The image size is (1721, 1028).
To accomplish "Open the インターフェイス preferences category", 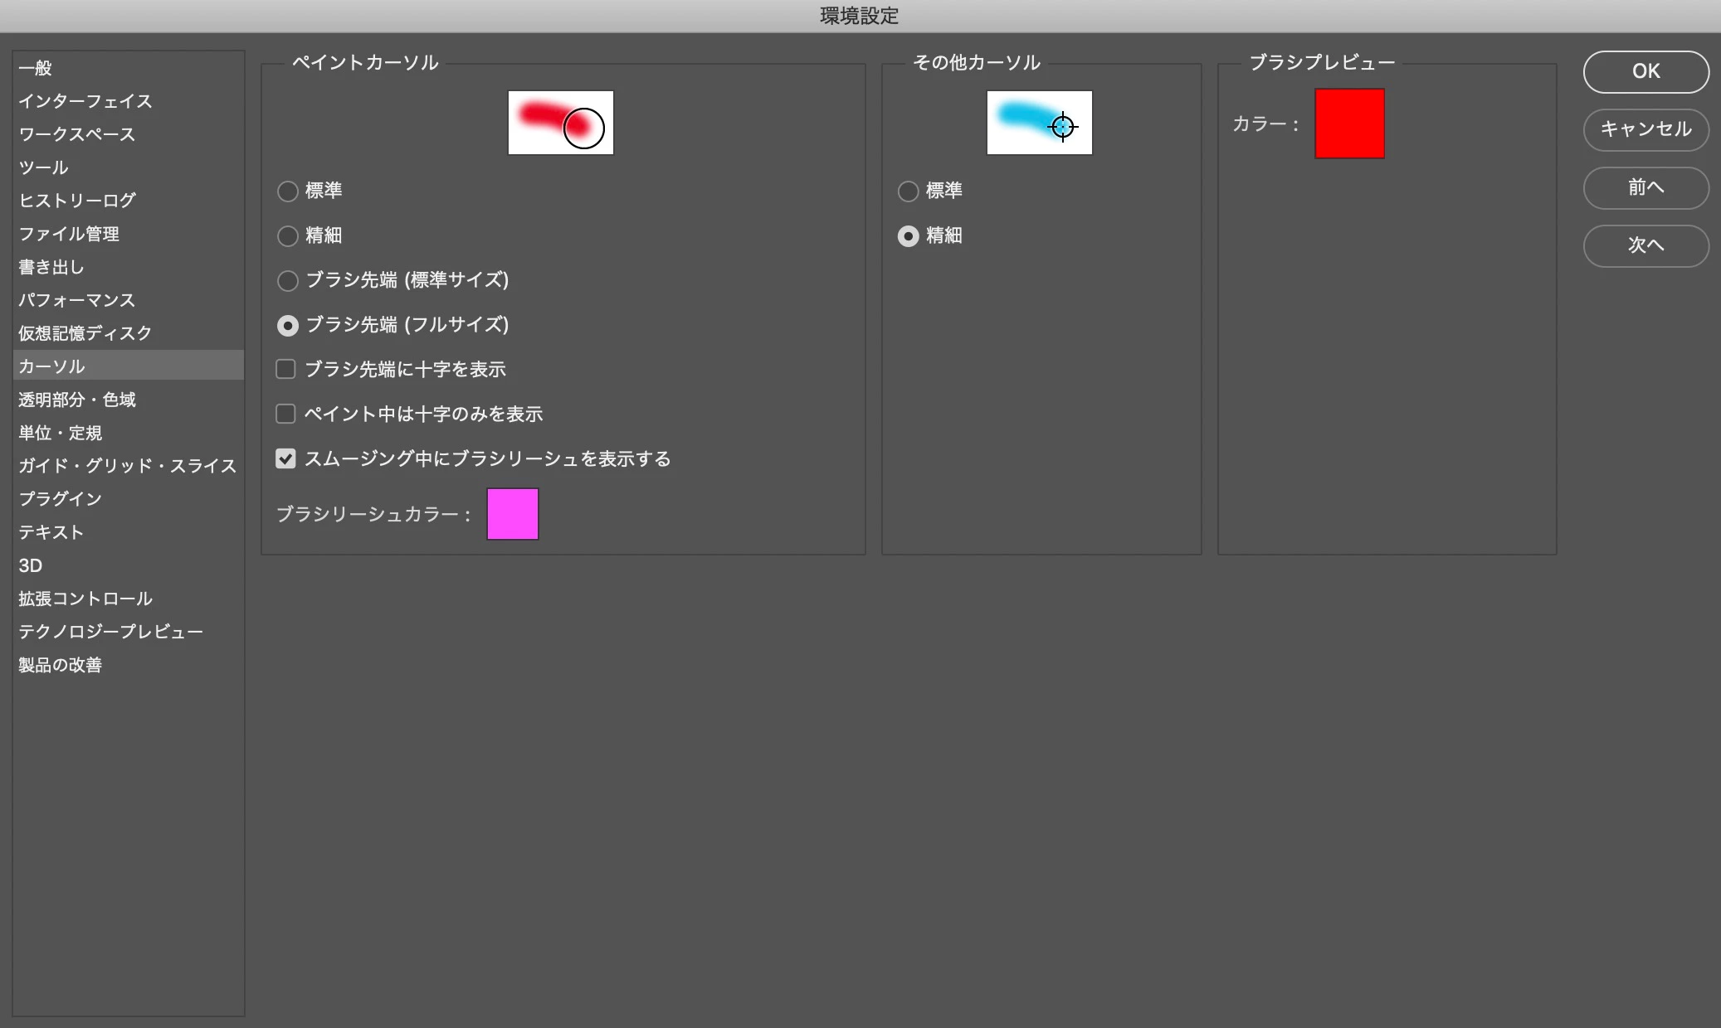I will click(85, 101).
